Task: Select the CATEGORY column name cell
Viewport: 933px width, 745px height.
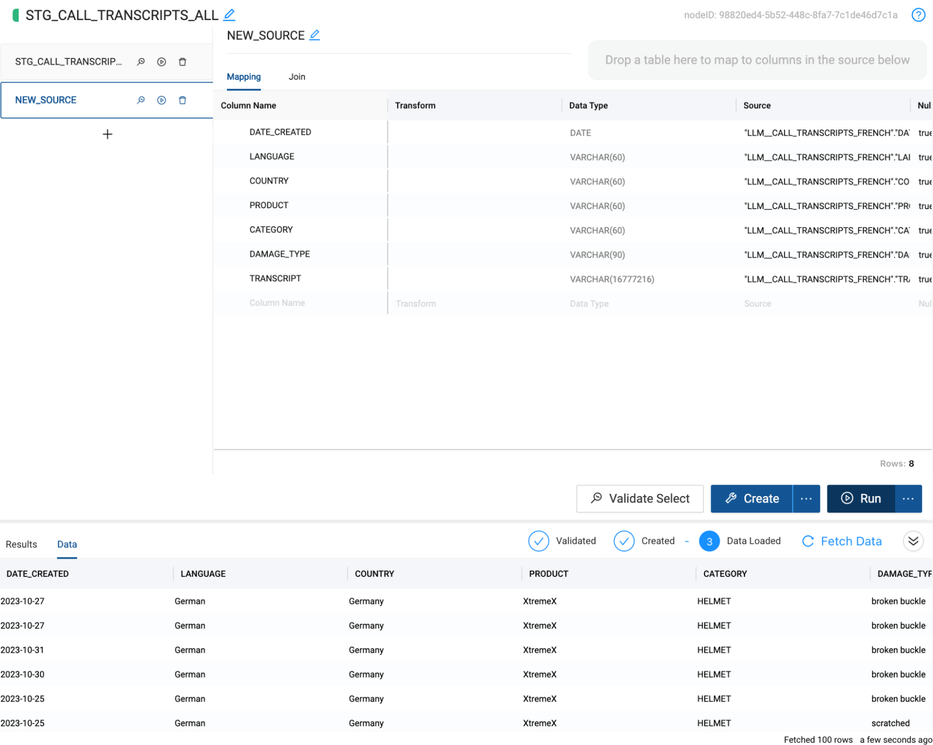Action: pos(271,230)
